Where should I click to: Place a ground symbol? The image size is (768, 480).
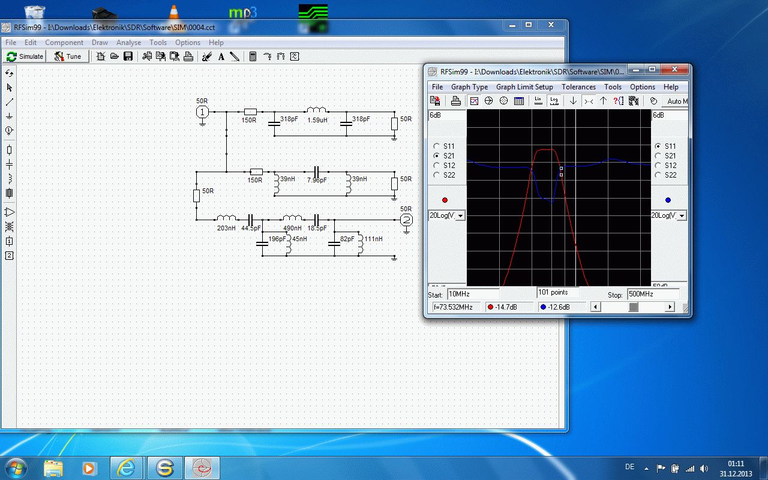tap(9, 116)
